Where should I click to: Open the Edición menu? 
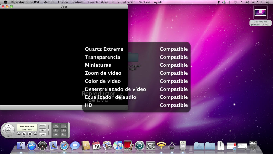click(x=63, y=2)
